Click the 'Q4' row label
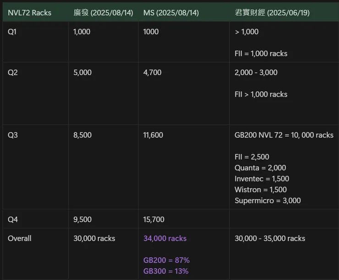 [12, 219]
